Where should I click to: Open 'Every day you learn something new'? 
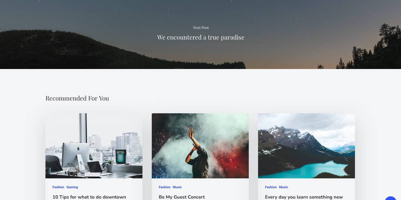point(304,197)
